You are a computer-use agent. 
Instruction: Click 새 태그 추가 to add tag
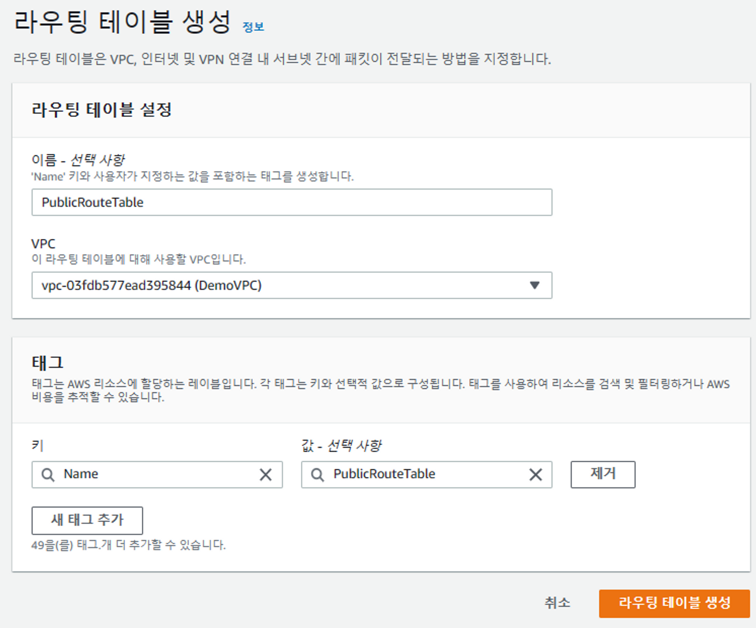87,520
